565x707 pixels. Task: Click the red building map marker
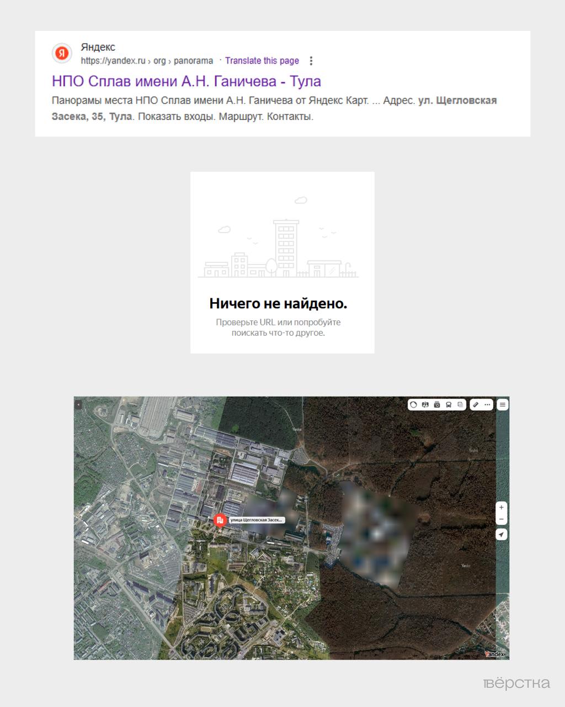[x=220, y=520]
